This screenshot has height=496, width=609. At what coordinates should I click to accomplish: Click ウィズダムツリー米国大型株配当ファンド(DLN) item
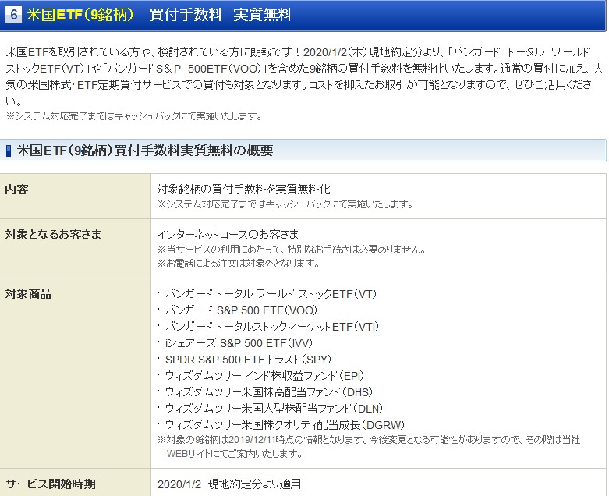[x=274, y=408]
